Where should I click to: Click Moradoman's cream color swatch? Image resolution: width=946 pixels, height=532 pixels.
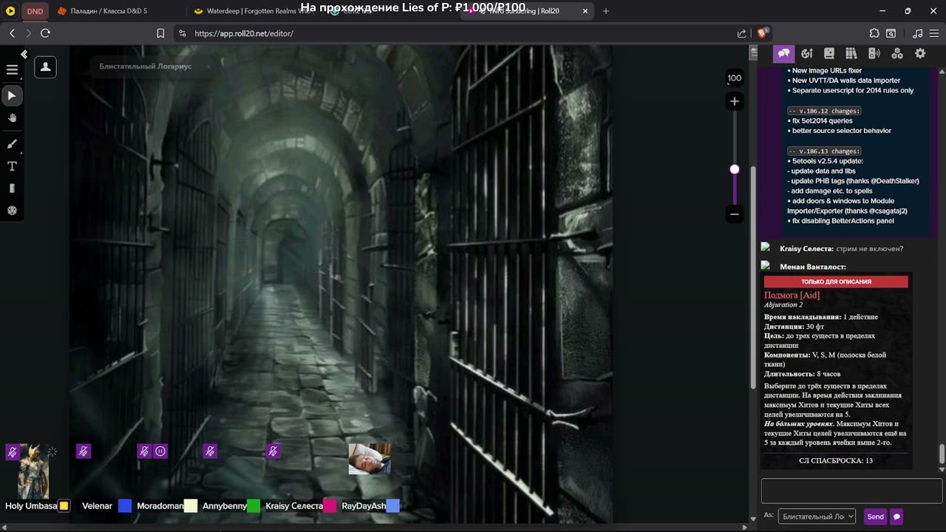(x=191, y=506)
